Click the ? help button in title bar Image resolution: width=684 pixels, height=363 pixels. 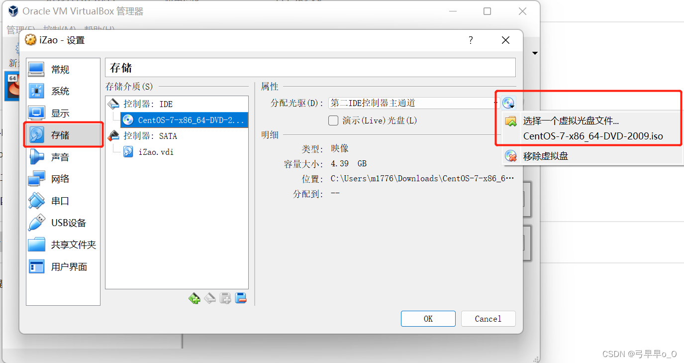(471, 40)
